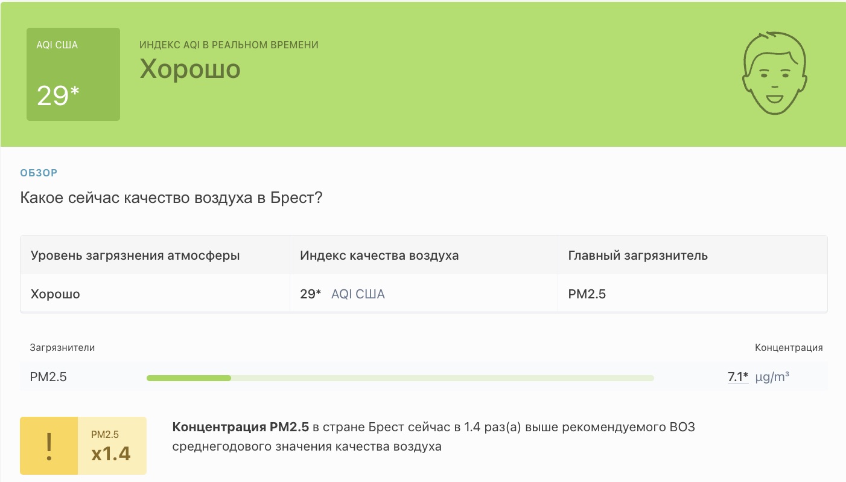Select the Хорошо status text in header
Screen dimensions: 846x482
[190, 69]
